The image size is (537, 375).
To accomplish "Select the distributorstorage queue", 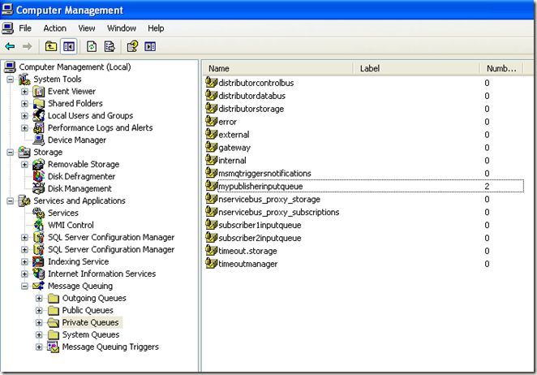I will (x=251, y=109).
